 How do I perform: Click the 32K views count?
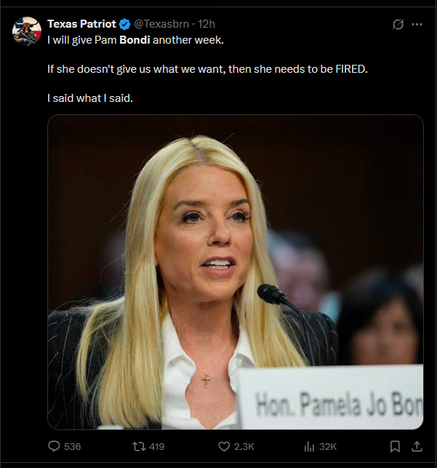click(x=328, y=446)
